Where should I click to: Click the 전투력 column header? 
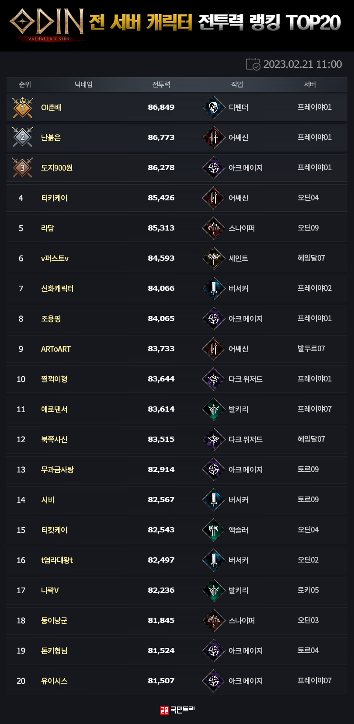click(161, 84)
